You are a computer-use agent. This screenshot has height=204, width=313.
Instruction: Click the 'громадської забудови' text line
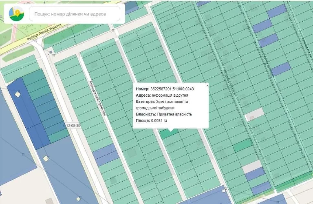pos(155,108)
